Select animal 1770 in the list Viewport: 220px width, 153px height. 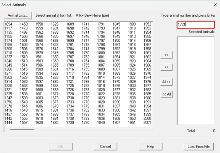[x=85, y=94]
